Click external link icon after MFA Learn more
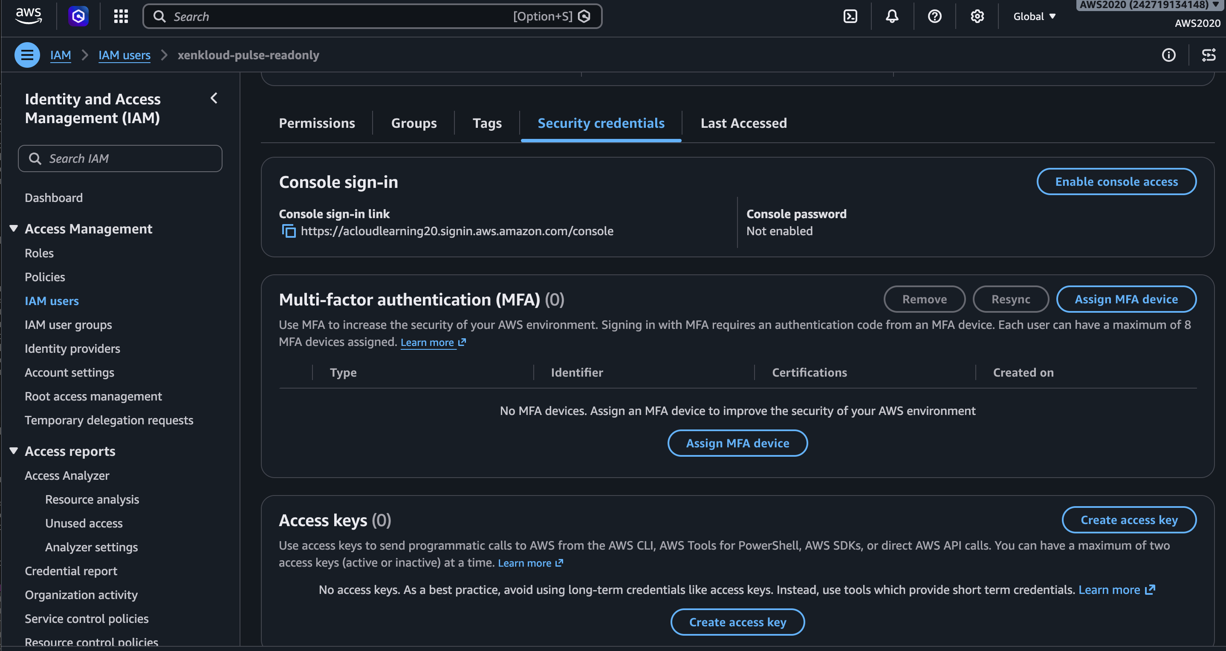1226x651 pixels. tap(462, 343)
